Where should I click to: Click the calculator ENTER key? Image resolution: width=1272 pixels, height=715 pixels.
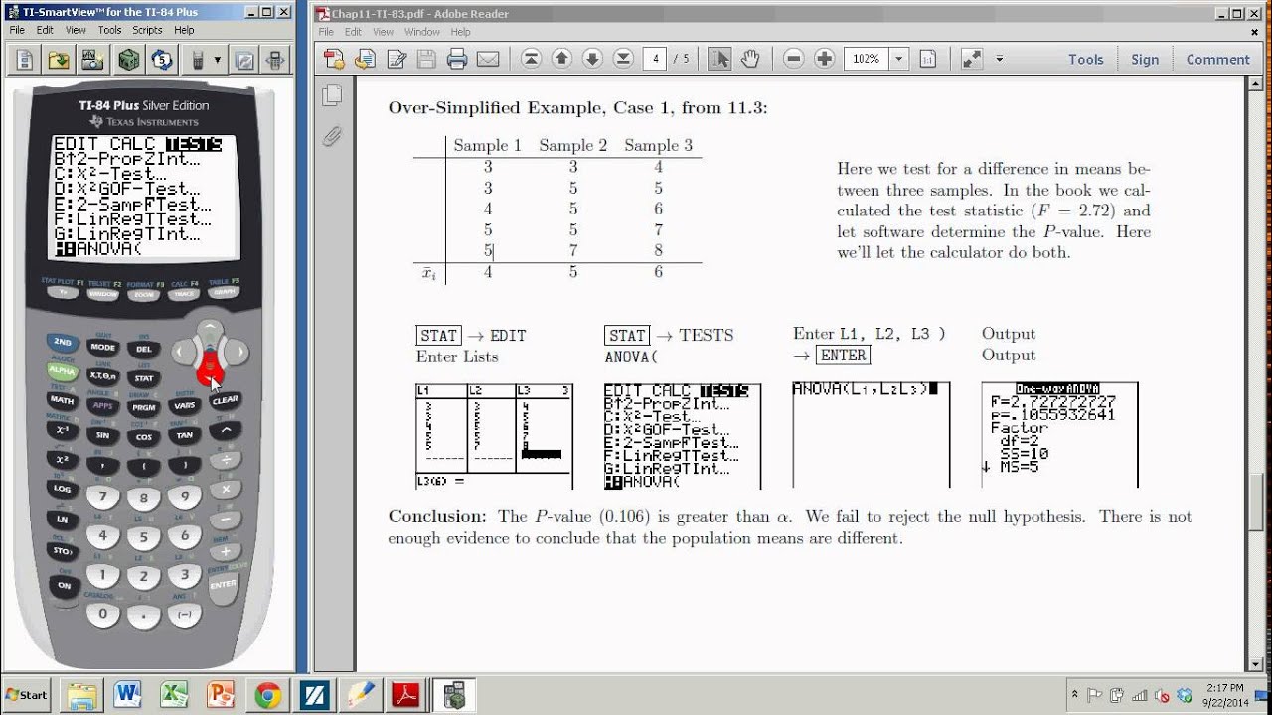coord(223,585)
